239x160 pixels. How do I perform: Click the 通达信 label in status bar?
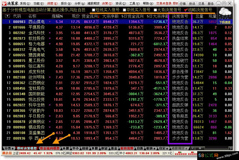(x=7, y=153)
